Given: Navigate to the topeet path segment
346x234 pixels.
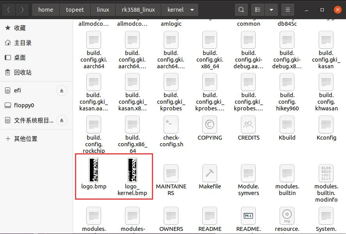Looking at the screenshot, I should (75, 10).
